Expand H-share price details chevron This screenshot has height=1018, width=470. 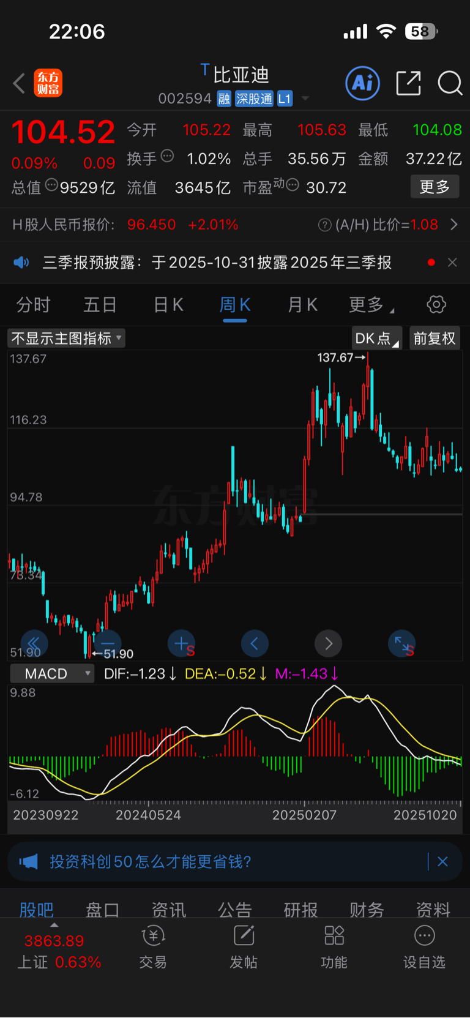pyautogui.click(x=454, y=225)
